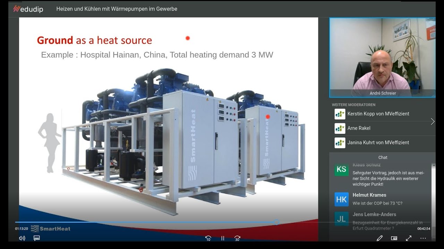Open the more options three-dots menu
This screenshot has width=444, height=249.
pyautogui.click(x=423, y=238)
